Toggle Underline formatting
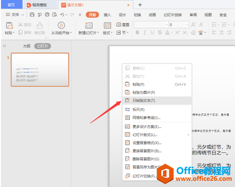 pos(152,33)
